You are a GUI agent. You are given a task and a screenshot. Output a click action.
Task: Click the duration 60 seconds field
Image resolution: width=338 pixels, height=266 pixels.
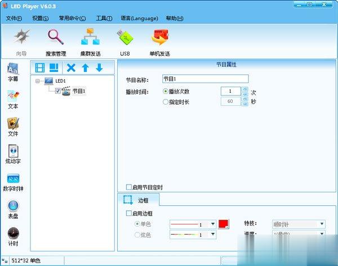pyautogui.click(x=230, y=101)
